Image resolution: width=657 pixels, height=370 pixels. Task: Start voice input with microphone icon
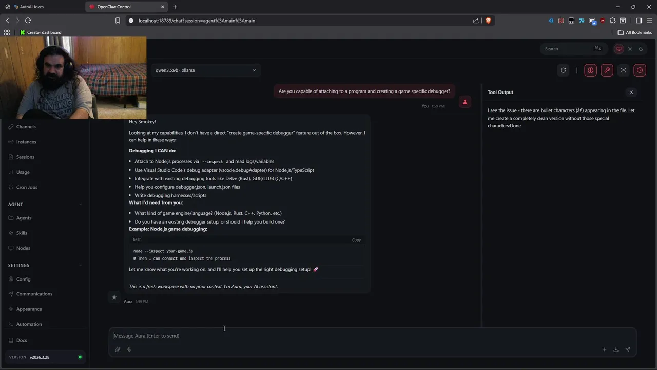click(129, 349)
